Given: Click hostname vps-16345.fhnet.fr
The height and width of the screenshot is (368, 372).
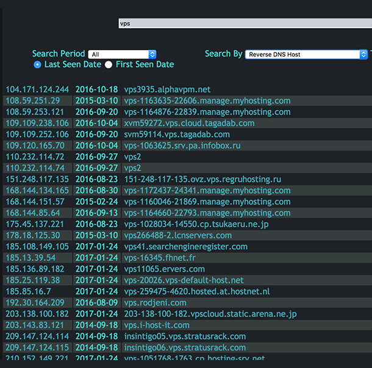Looking at the screenshot, I should point(160,258).
